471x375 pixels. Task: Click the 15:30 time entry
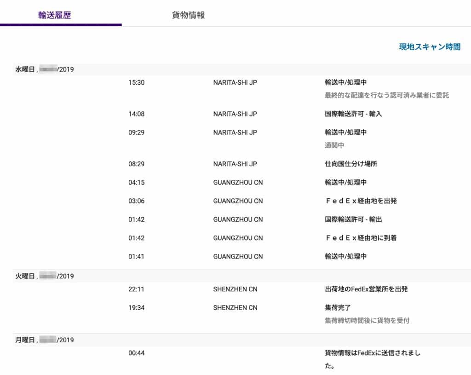pos(136,82)
